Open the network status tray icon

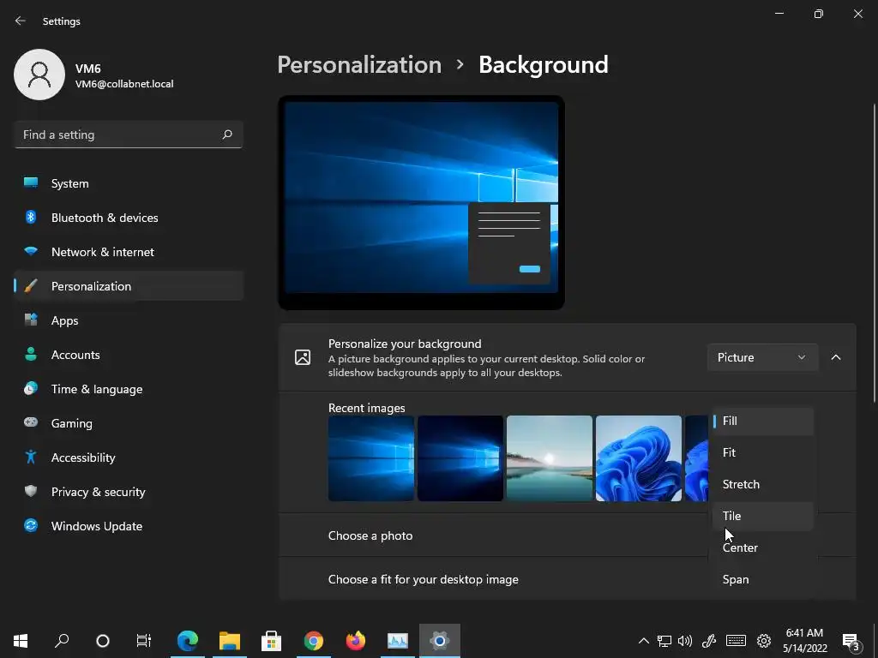665,641
